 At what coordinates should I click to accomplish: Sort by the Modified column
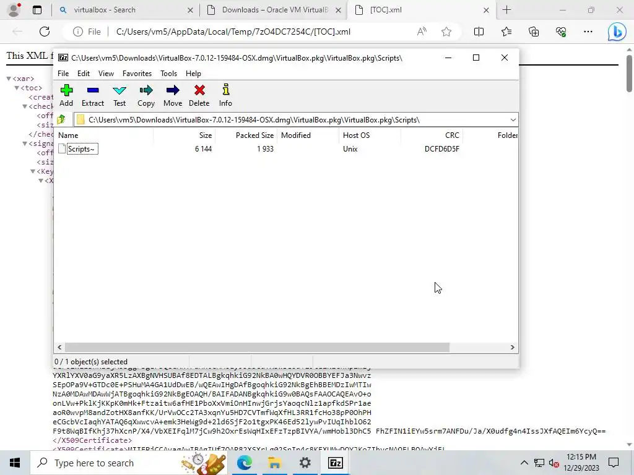click(308, 135)
